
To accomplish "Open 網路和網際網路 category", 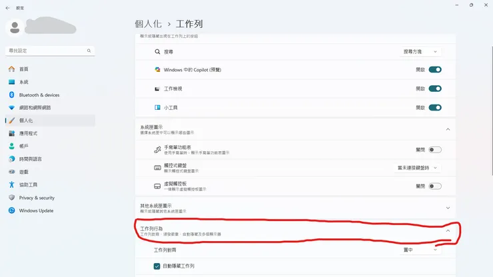I will (x=50, y=107).
